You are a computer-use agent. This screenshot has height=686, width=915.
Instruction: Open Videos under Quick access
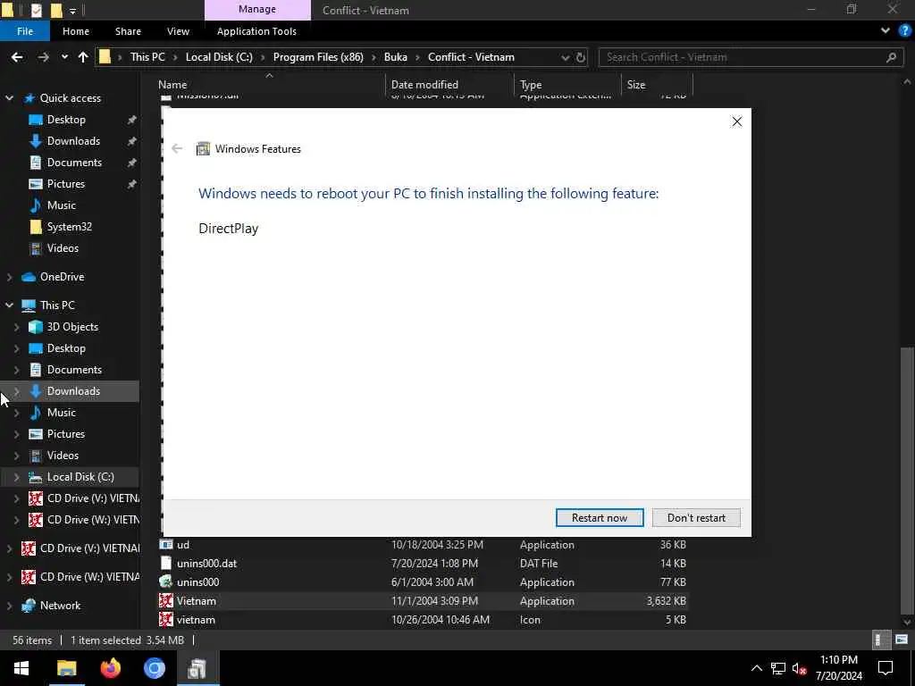pos(63,248)
